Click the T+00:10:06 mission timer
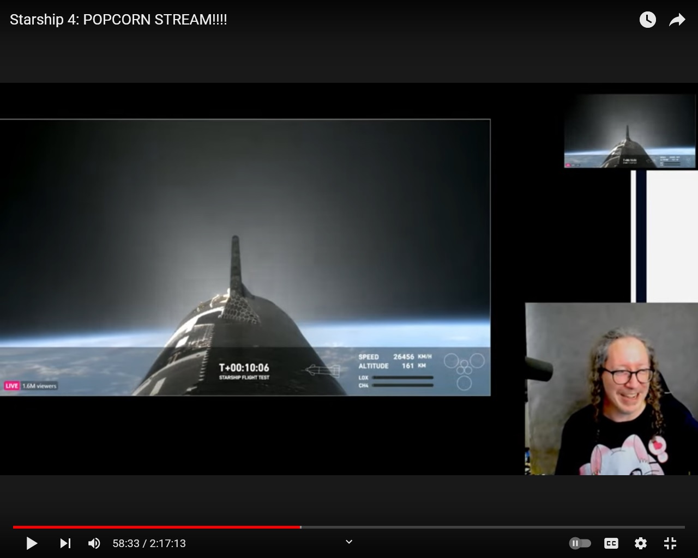Viewport: 698px width, 558px height. pyautogui.click(x=244, y=368)
